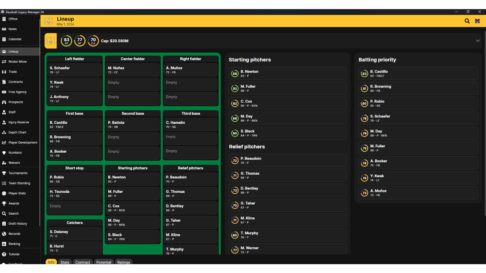Select T. Murphy in Relief pitchers list
Viewport: 486px width, 273px height.
pos(288,235)
